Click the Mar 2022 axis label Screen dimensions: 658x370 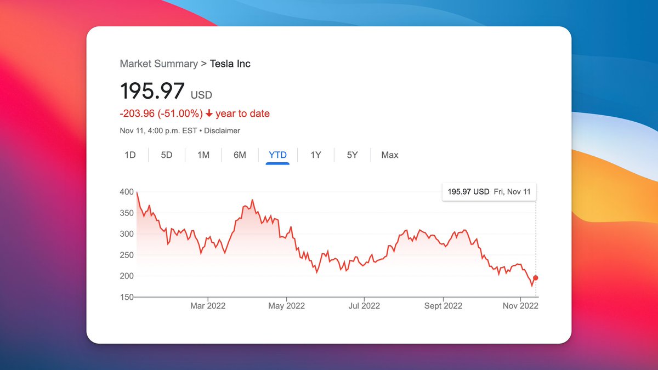click(x=208, y=306)
